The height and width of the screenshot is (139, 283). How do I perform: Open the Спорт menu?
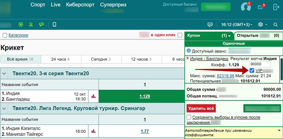click(x=38, y=5)
